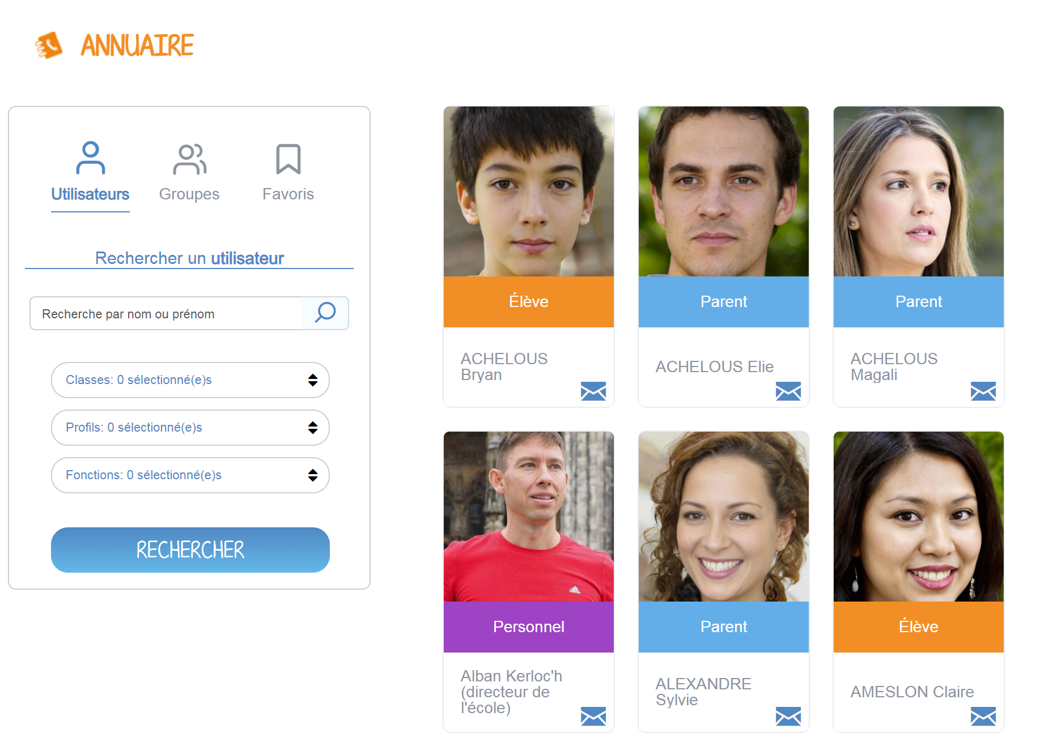This screenshot has width=1040, height=746.
Task: Click ACHELOUS Magali's profile photo
Action: [x=919, y=191]
